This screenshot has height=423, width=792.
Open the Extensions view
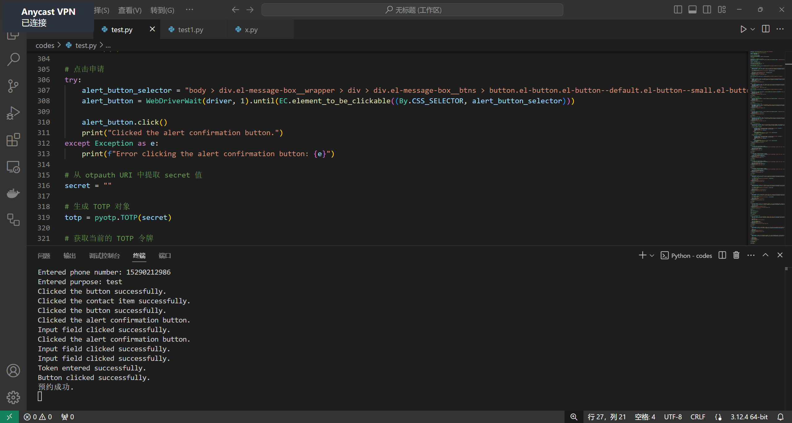pyautogui.click(x=13, y=140)
